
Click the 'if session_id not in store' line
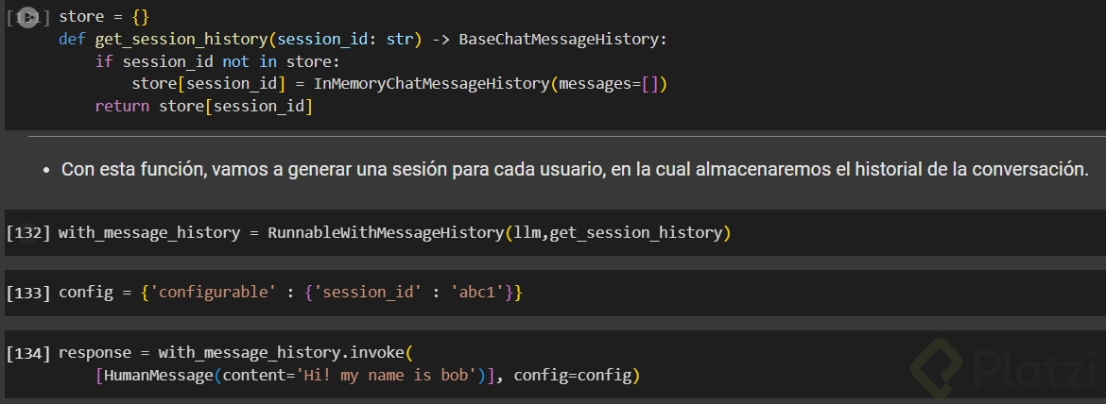[216, 62]
